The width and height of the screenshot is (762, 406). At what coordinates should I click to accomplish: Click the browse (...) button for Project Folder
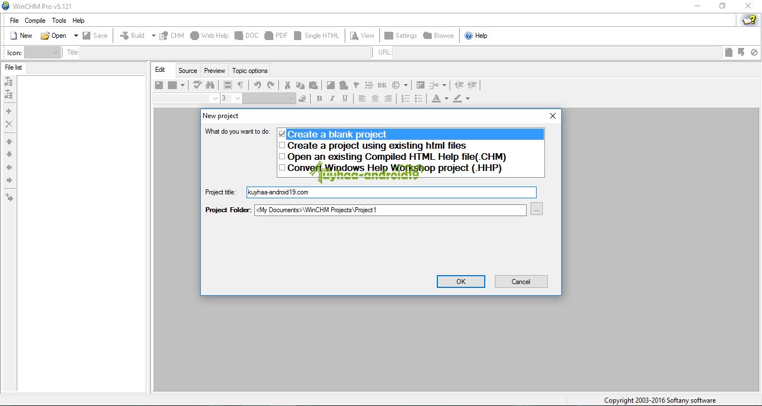(537, 209)
